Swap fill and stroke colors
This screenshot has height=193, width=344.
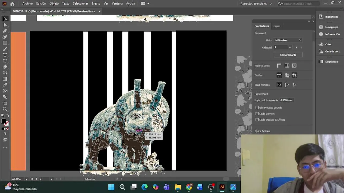tap(8, 116)
